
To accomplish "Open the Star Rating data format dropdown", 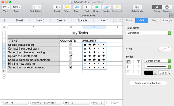I will [148, 33].
